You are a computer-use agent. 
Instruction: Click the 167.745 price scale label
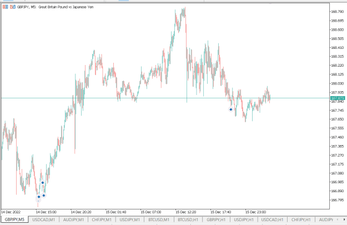click(337, 111)
